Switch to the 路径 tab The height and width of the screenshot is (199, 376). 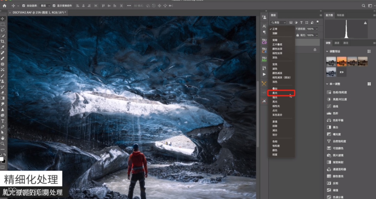tap(346, 43)
